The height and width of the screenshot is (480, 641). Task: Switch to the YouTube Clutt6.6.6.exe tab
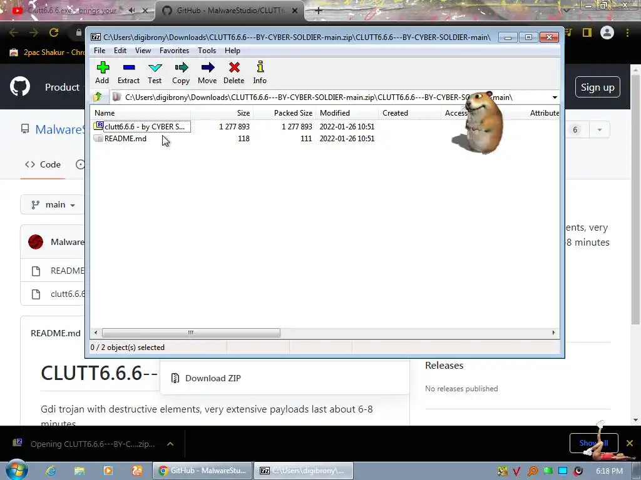(71, 11)
